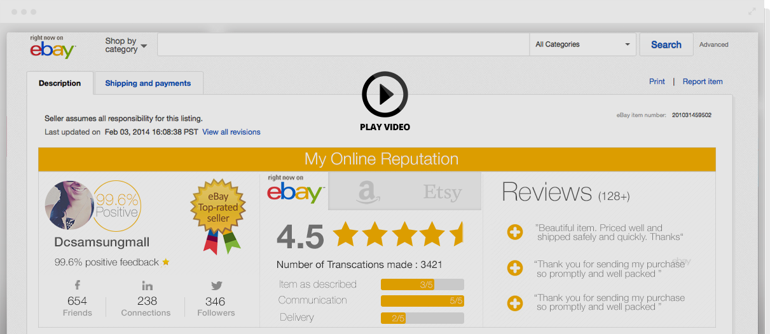This screenshot has width=770, height=334.
Task: Click My Online Reputation banner title
Action: coord(382,159)
